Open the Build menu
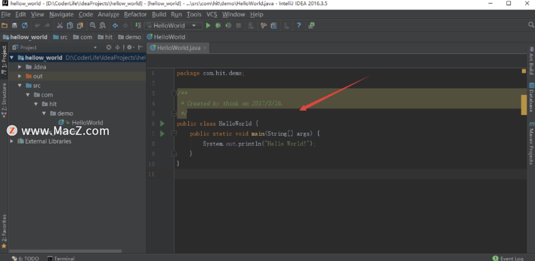Screen dimensions: 535x261 159,14
